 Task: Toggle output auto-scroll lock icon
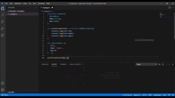point(163,64)
